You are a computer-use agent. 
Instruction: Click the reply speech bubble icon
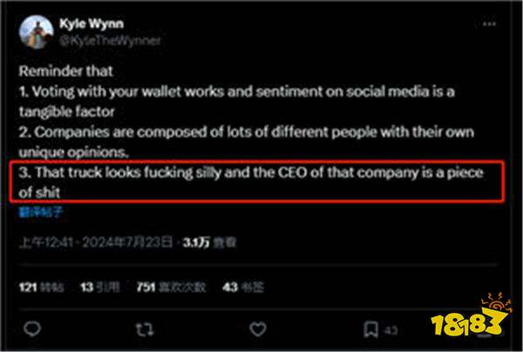32,329
